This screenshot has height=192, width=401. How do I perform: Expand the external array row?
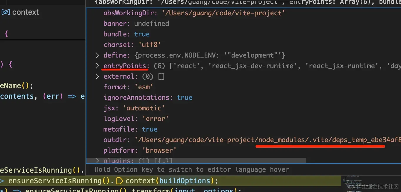click(97, 76)
